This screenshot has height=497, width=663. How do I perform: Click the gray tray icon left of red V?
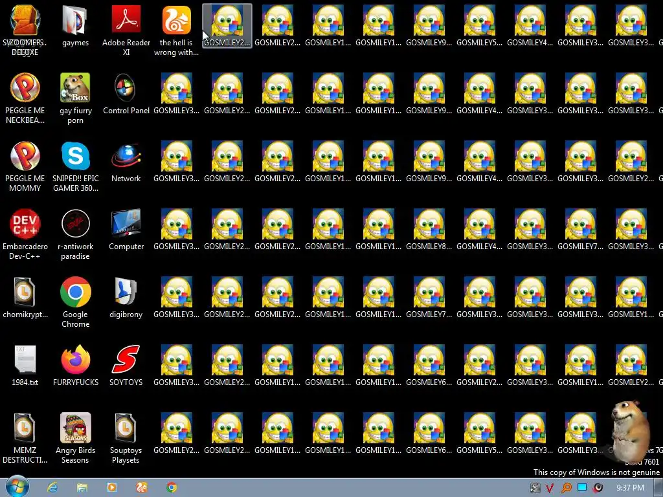point(535,488)
